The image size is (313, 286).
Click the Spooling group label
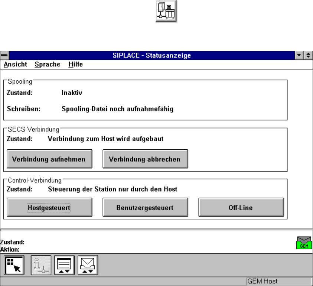point(20,81)
